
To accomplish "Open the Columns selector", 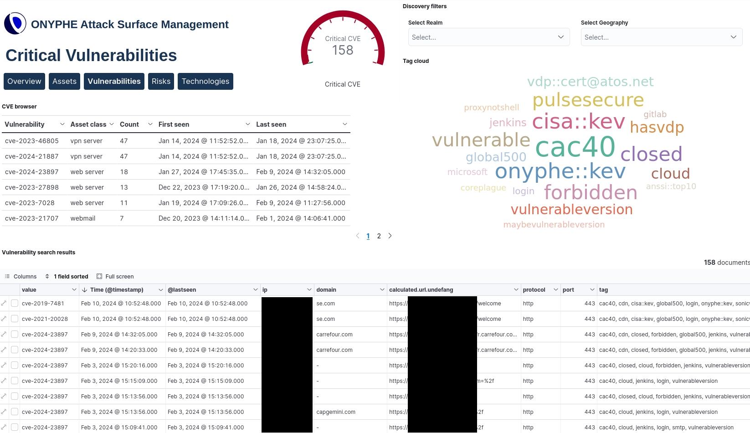I will pyautogui.click(x=21, y=276).
